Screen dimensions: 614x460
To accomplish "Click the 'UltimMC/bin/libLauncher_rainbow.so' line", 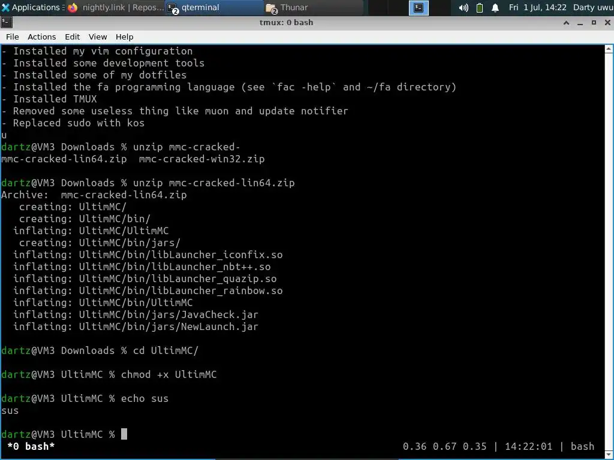I will click(148, 290).
